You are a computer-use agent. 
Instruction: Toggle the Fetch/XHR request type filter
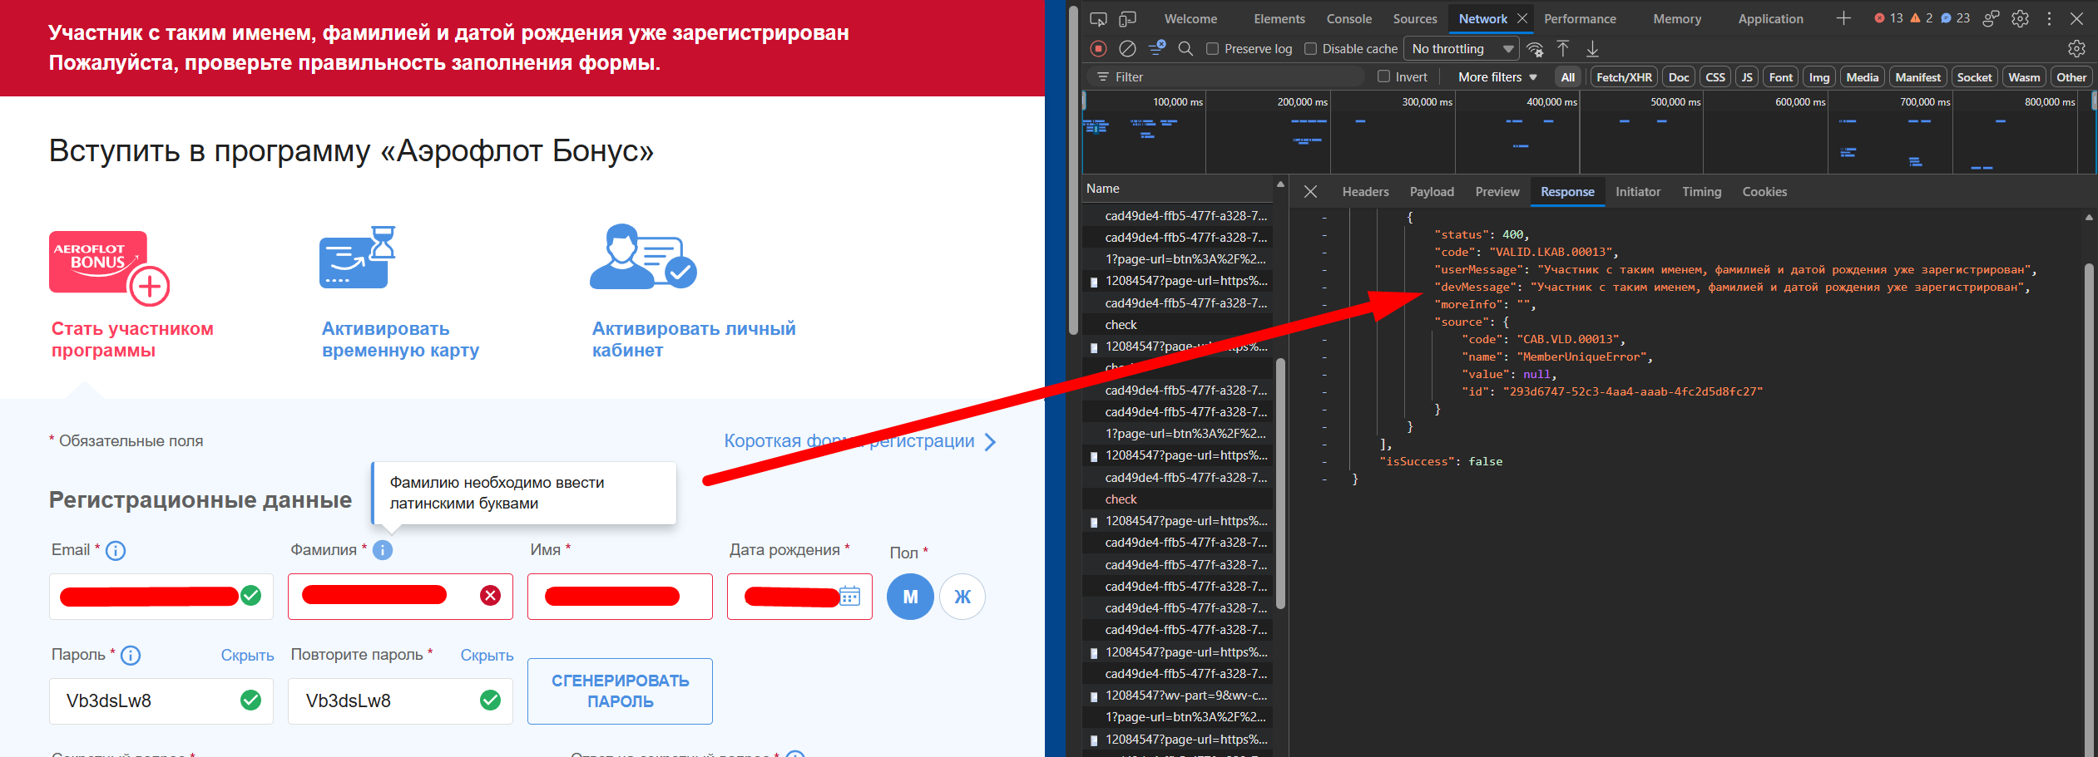(x=1624, y=77)
